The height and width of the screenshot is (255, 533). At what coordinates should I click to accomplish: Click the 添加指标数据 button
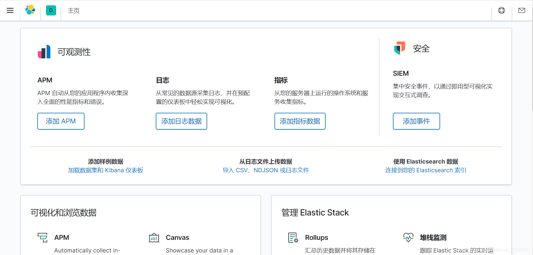[x=300, y=121]
